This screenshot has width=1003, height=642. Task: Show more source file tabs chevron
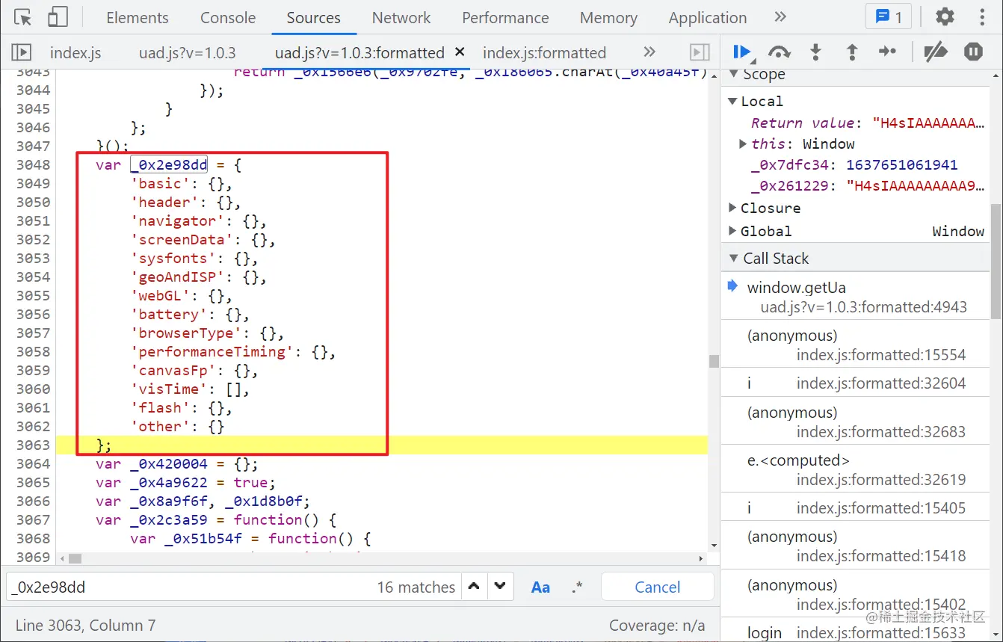(649, 52)
